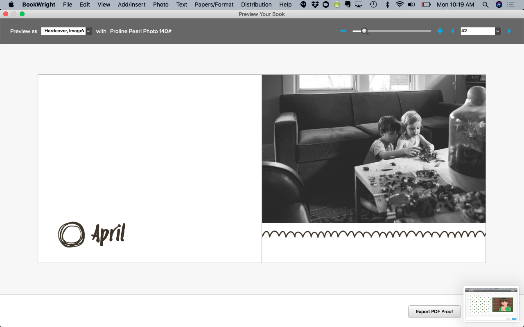Open the Add/Insert menu
Screen dimensions: 524x327
tap(132, 4)
